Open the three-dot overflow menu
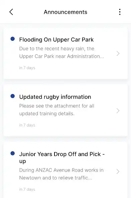This screenshot has width=131, height=198. (x=120, y=12)
